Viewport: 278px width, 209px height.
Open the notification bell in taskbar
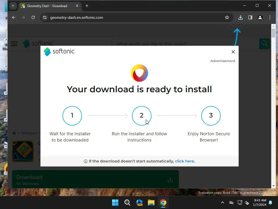(271, 202)
